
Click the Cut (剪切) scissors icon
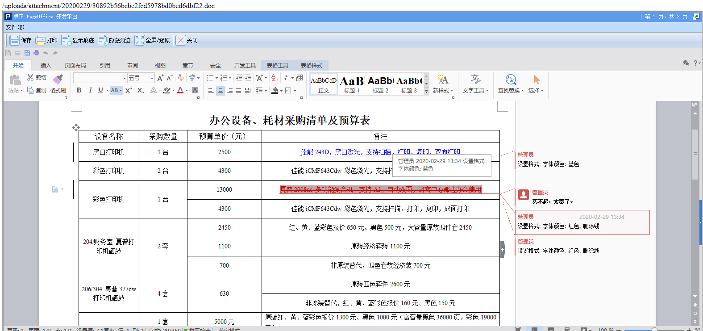[30, 78]
